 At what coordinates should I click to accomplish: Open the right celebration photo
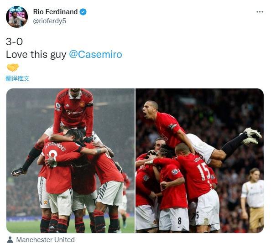(200, 160)
